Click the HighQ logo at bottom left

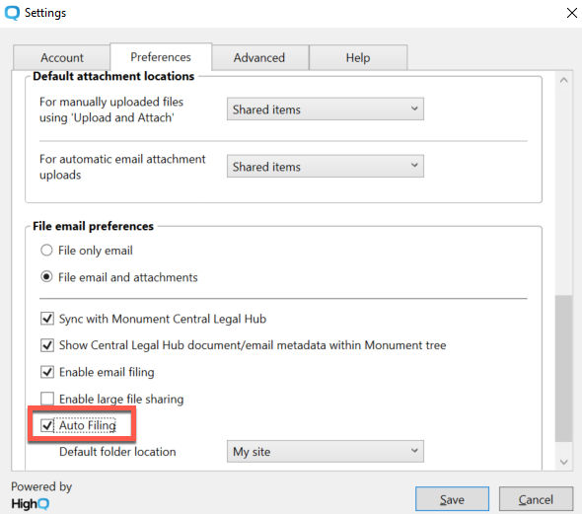(x=30, y=503)
